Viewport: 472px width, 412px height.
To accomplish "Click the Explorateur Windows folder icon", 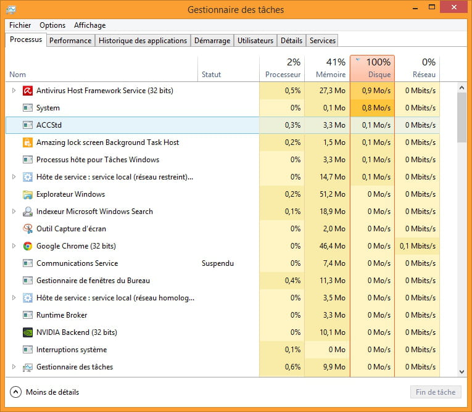I will (28, 194).
